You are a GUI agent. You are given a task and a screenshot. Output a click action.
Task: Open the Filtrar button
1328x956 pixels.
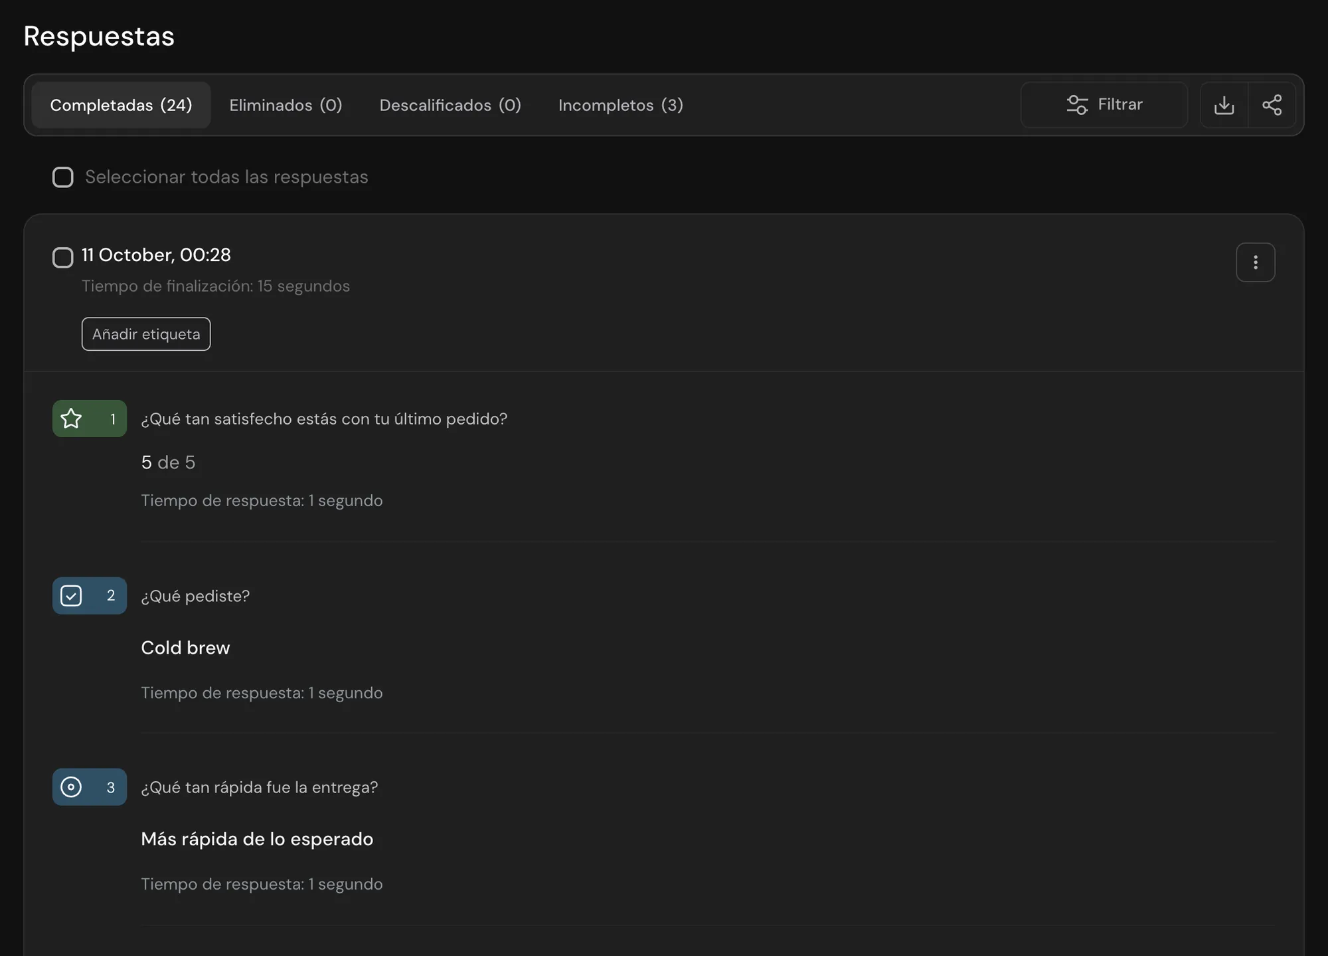tap(1104, 105)
